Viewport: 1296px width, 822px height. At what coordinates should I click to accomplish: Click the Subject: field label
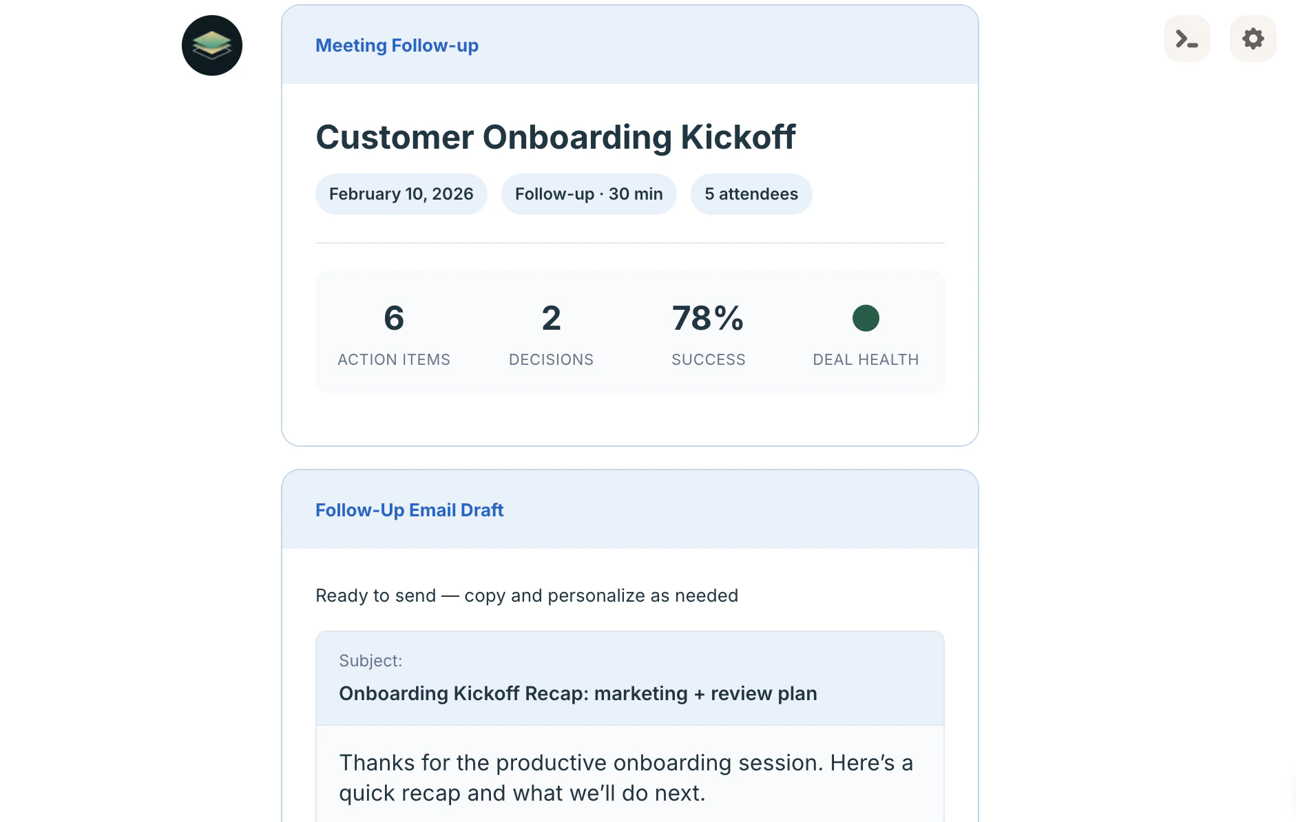pos(370,661)
